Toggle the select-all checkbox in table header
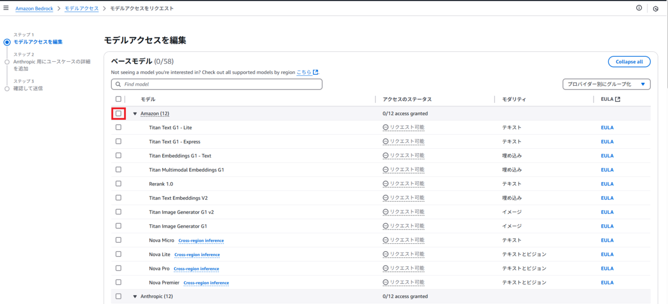Screen dimensions: 668x304 tap(118, 99)
